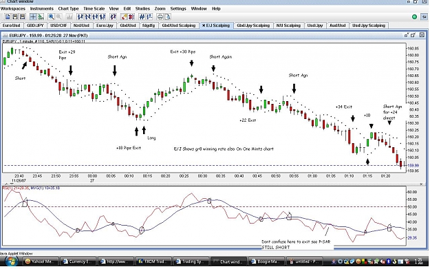Select the pencil drawing tool icon

[x=124, y=17]
